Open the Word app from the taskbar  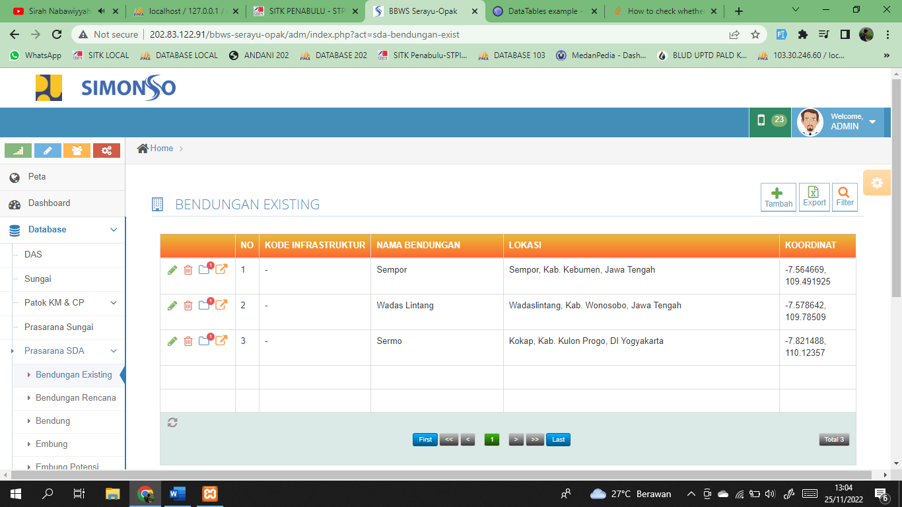click(178, 494)
